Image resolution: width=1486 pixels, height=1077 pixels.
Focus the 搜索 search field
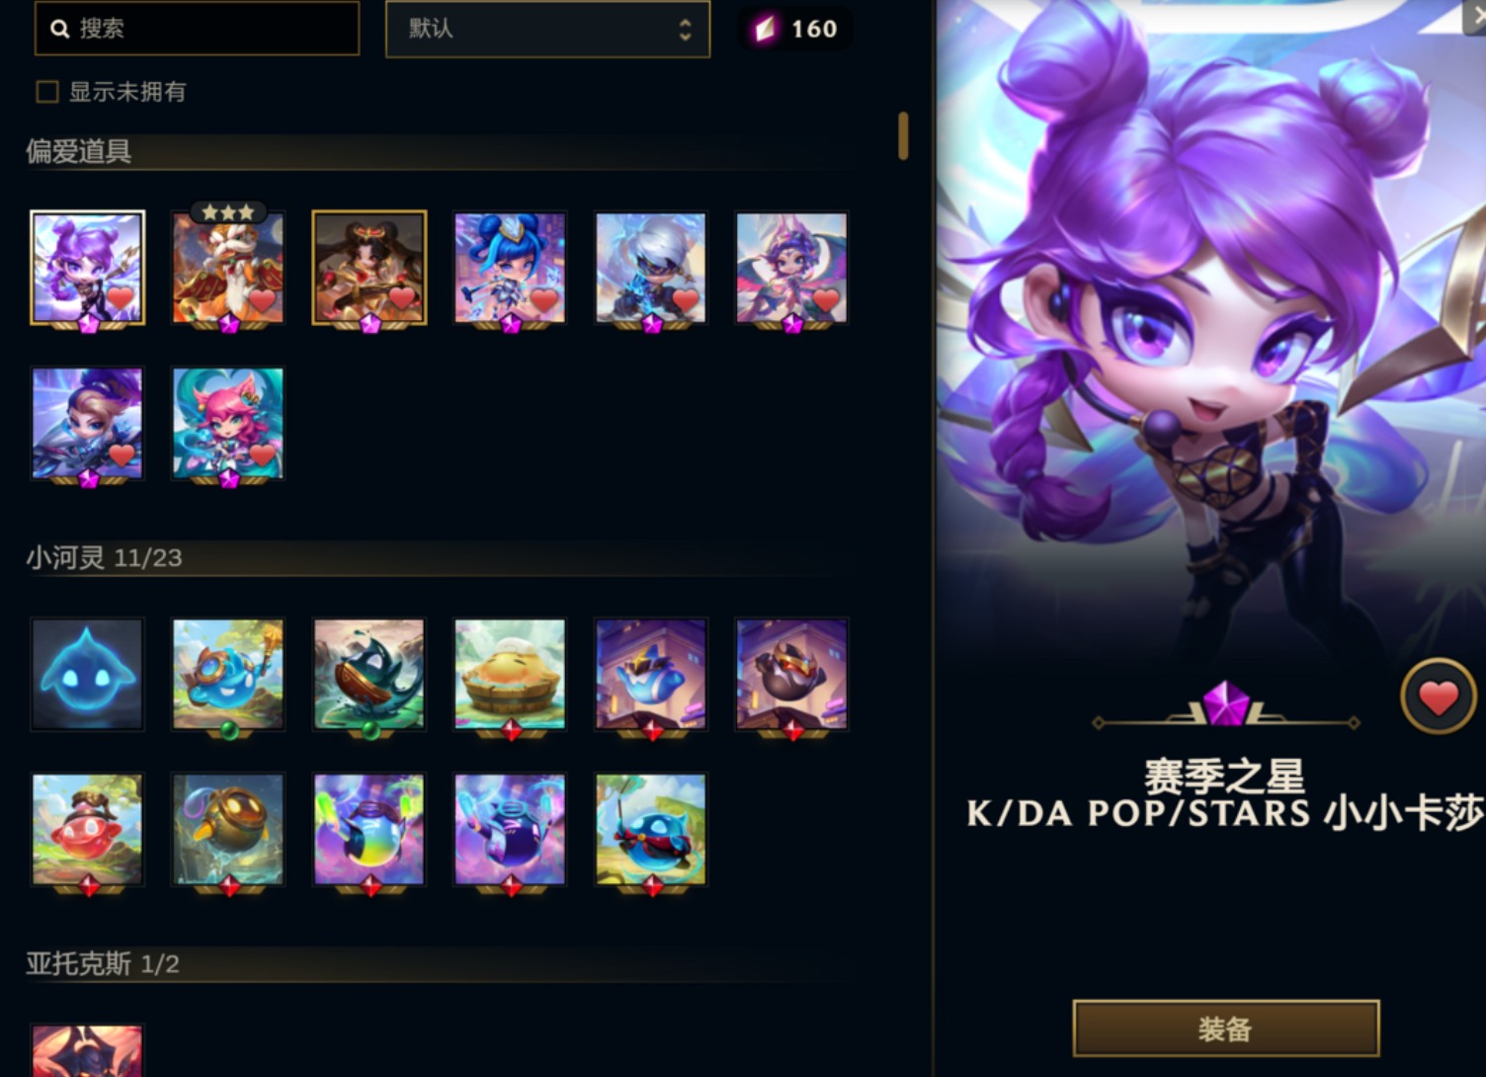click(x=197, y=28)
